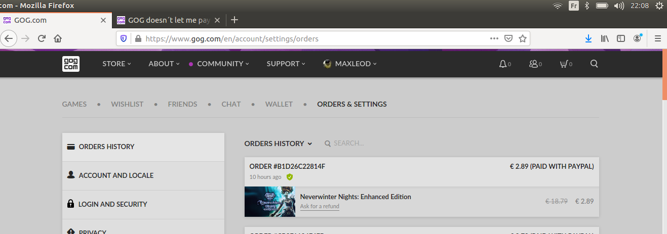Click the 'Ask for a refund' link
The width and height of the screenshot is (667, 234).
(320, 206)
